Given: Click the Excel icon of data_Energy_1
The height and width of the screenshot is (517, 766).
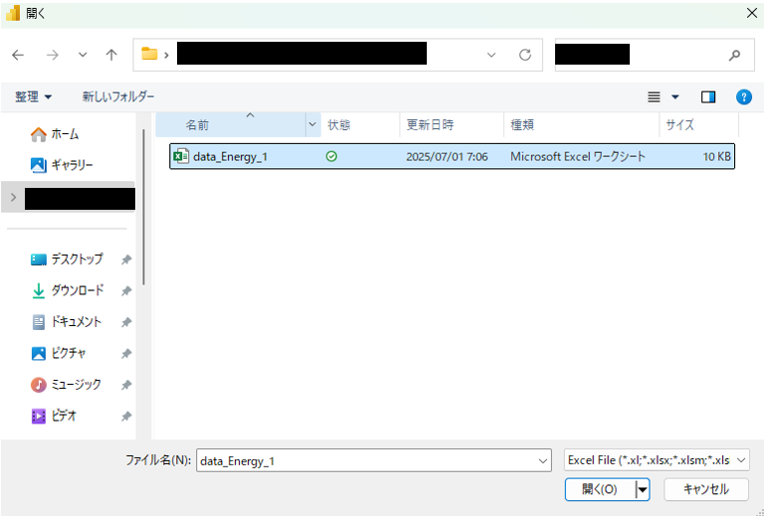Looking at the screenshot, I should (181, 156).
